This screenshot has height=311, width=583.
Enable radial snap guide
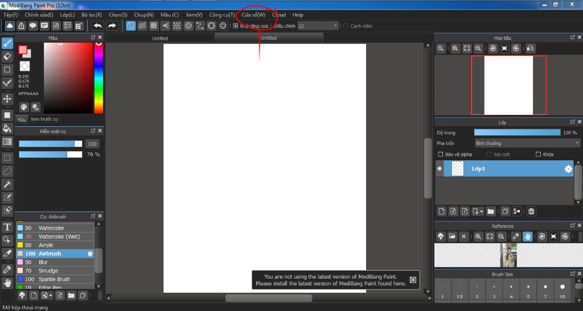176,26
